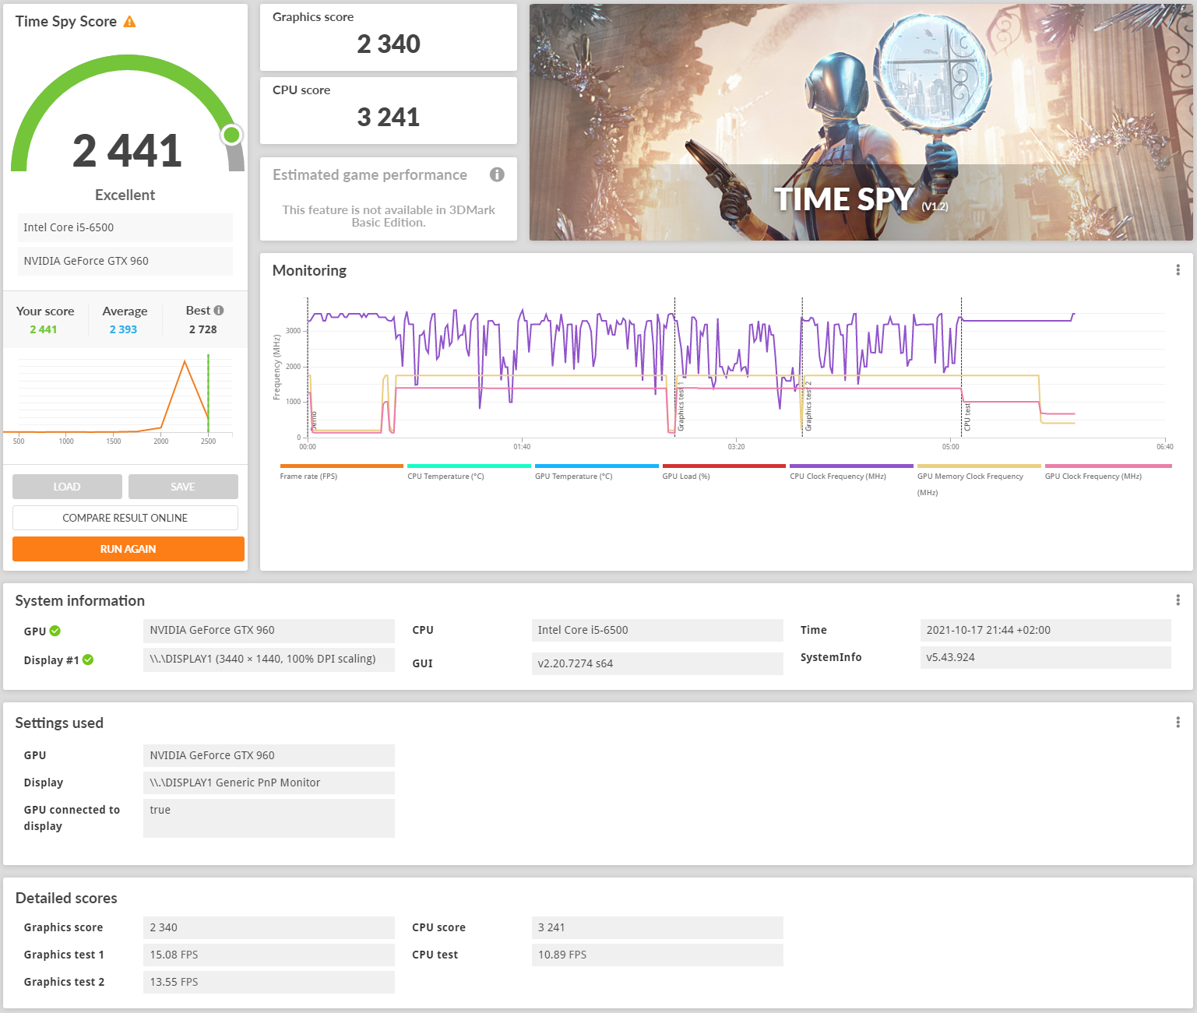
Task: Open System information three-dot menu
Action: [x=1178, y=600]
